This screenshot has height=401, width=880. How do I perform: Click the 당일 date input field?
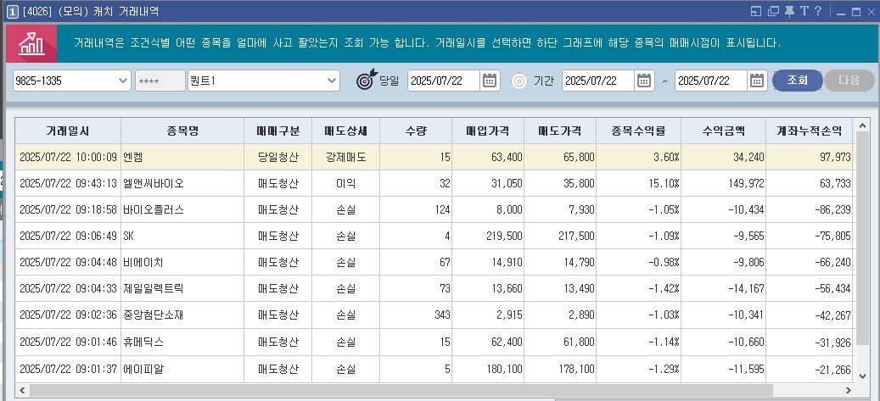click(444, 81)
